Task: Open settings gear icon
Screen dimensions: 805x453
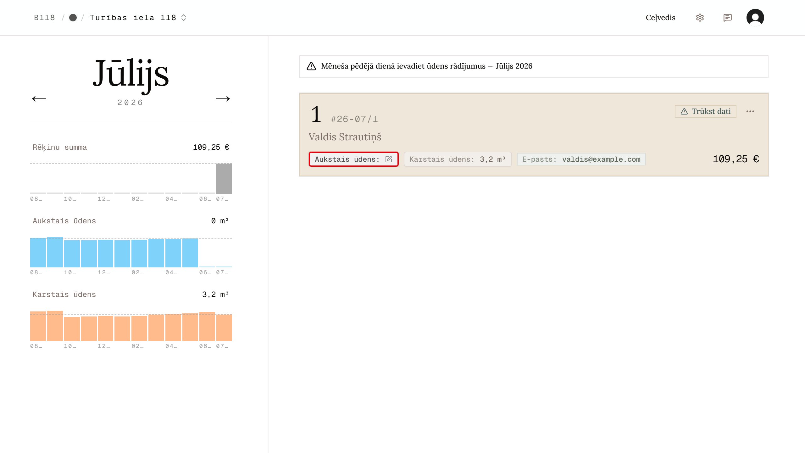Action: [700, 18]
